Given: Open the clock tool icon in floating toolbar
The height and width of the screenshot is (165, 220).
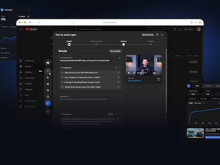Looking at the screenshot, I should coord(48,97).
